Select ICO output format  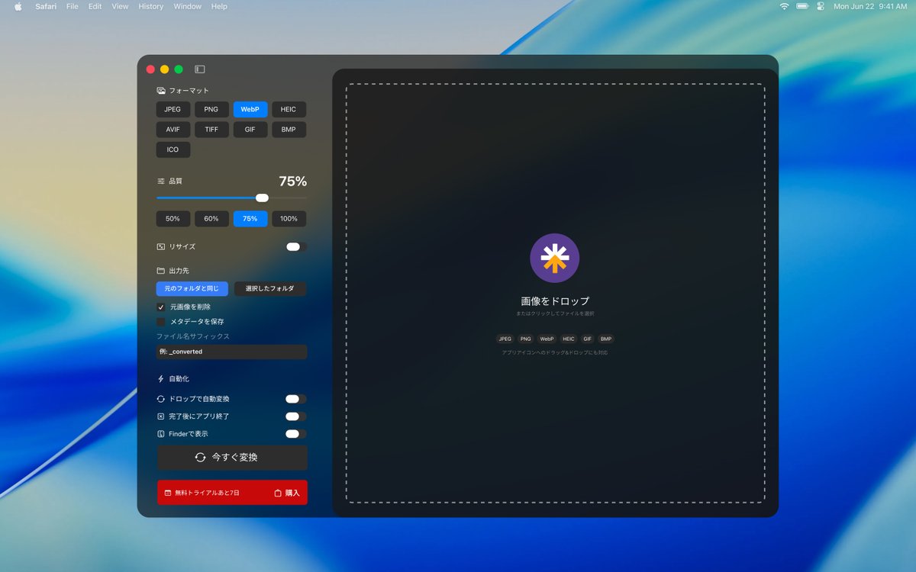click(x=173, y=149)
